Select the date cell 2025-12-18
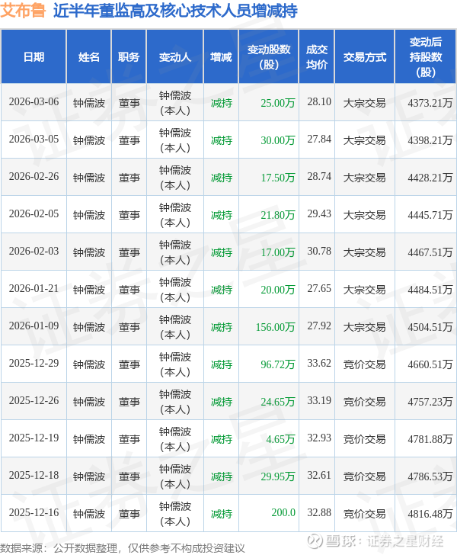The image size is (457, 555). click(34, 476)
